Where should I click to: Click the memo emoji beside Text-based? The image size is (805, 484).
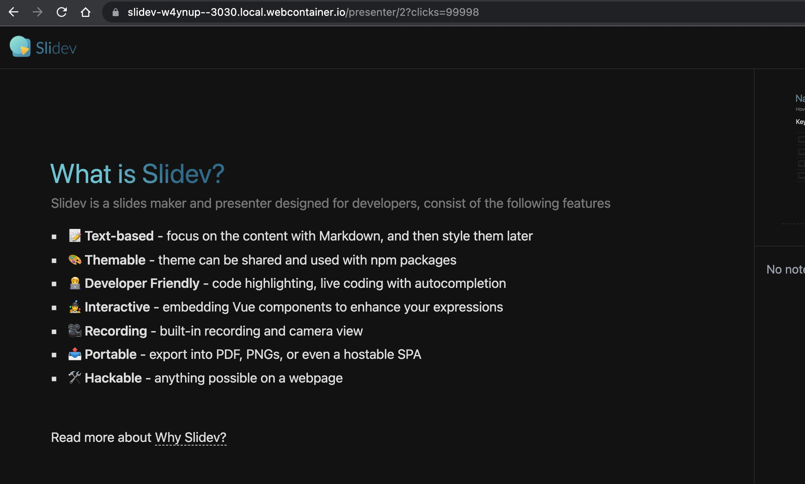pyautogui.click(x=75, y=235)
